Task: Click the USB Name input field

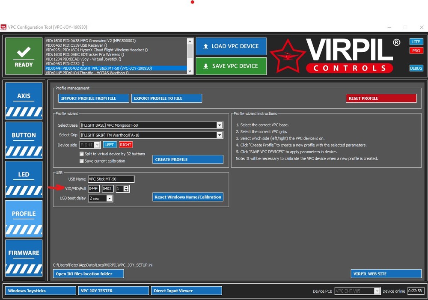Action: coord(111,179)
